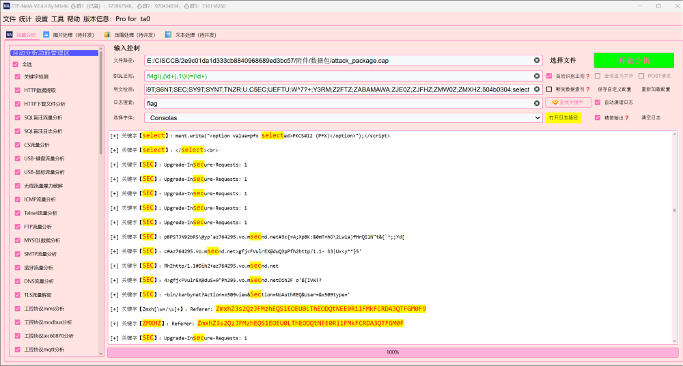Toggle SQL盲注日志分析 checkbox

tap(18, 131)
